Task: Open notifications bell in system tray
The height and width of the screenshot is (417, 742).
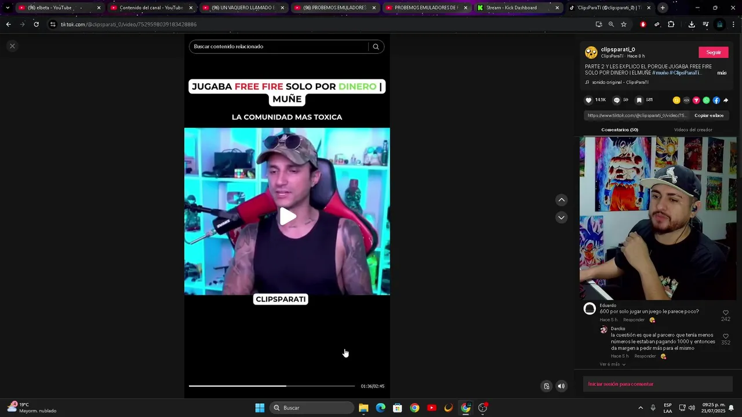Action: click(x=731, y=408)
